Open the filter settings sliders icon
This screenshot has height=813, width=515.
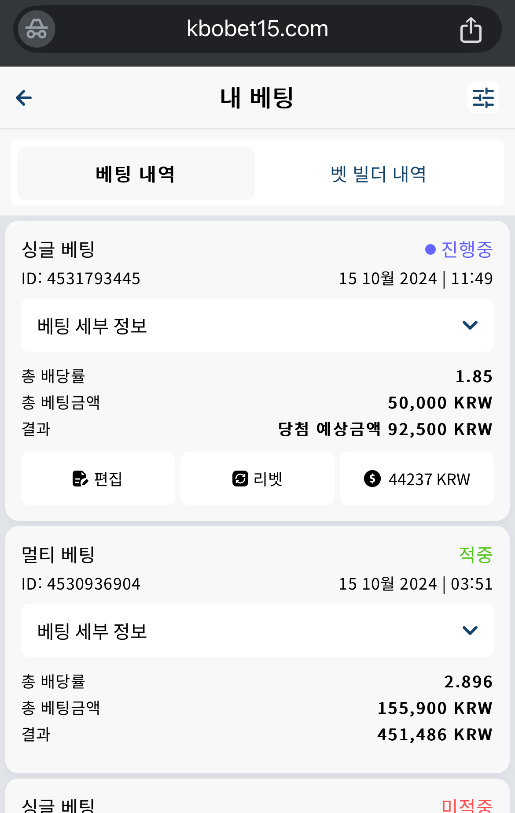483,97
